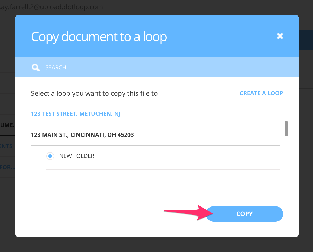Close the Copy document dialog
Screen dimensions: 313x252
[280, 36]
